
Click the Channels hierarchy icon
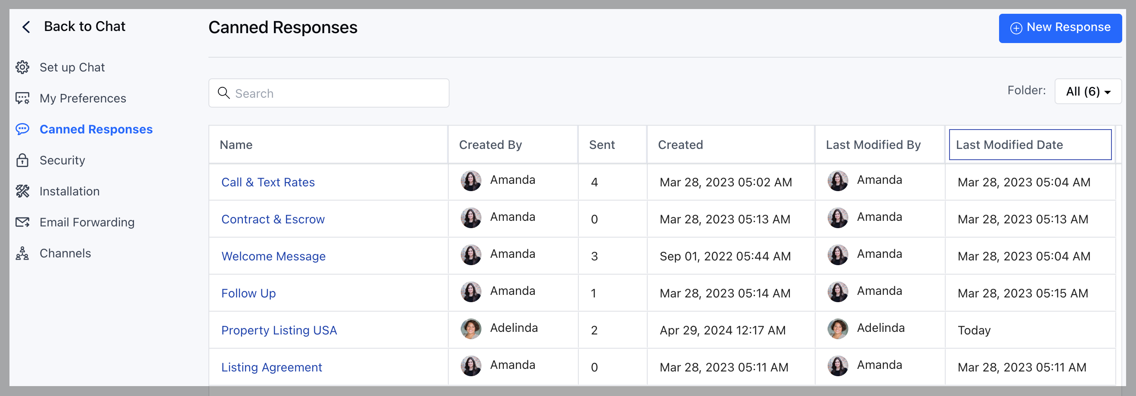coord(22,253)
